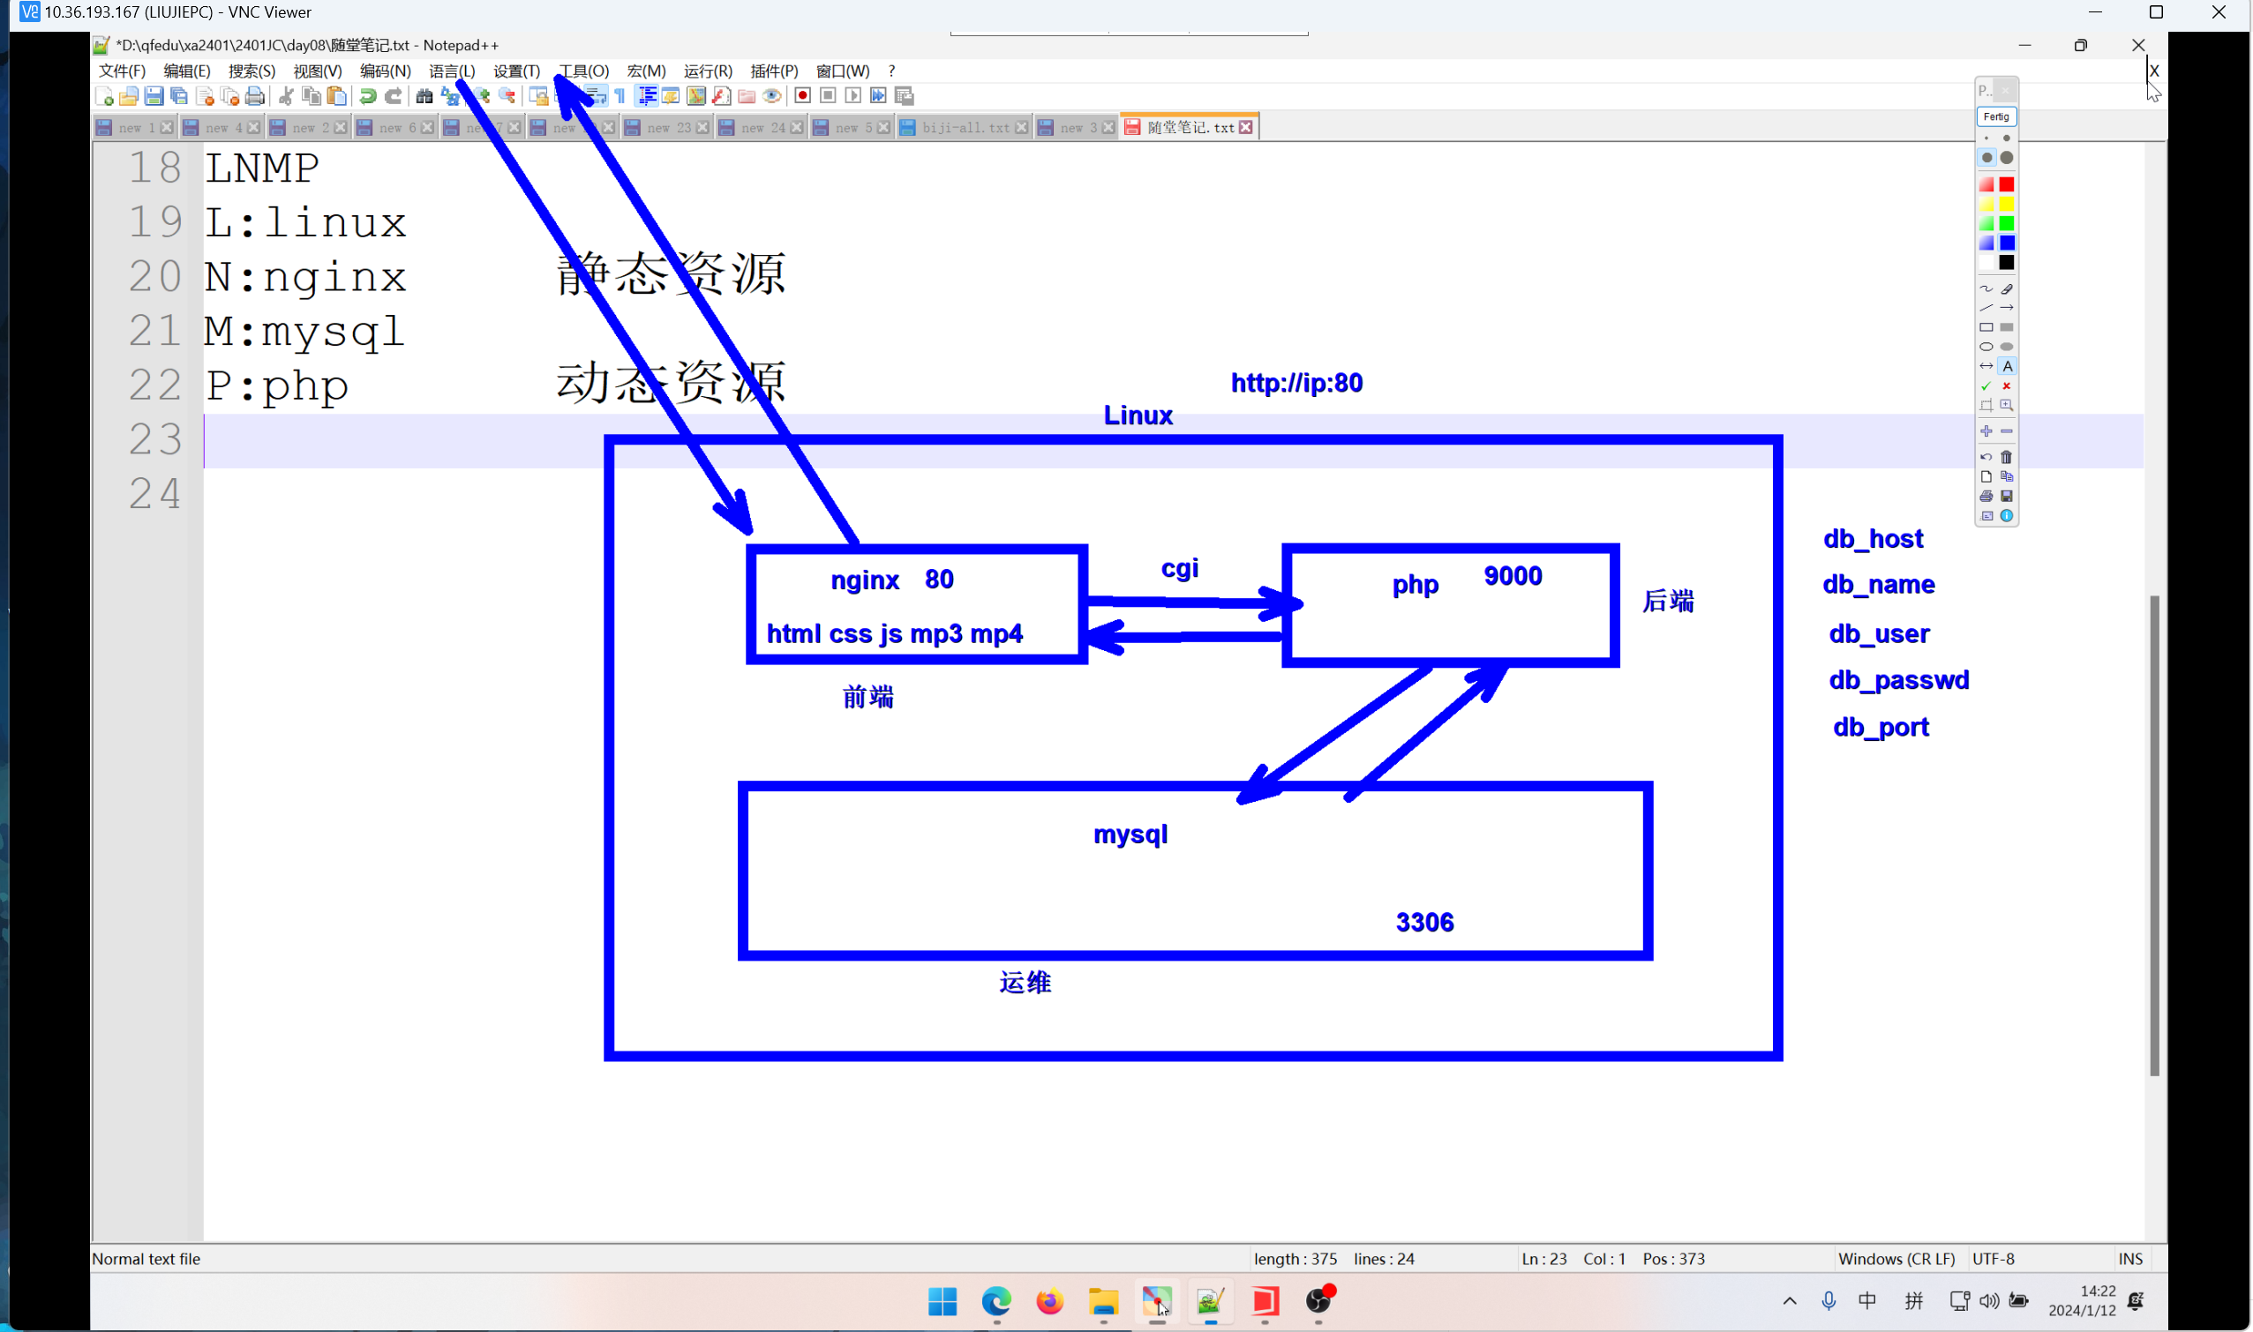Click the magnifier zoom tool in palette
Image resolution: width=2253 pixels, height=1332 pixels.
click(2006, 406)
